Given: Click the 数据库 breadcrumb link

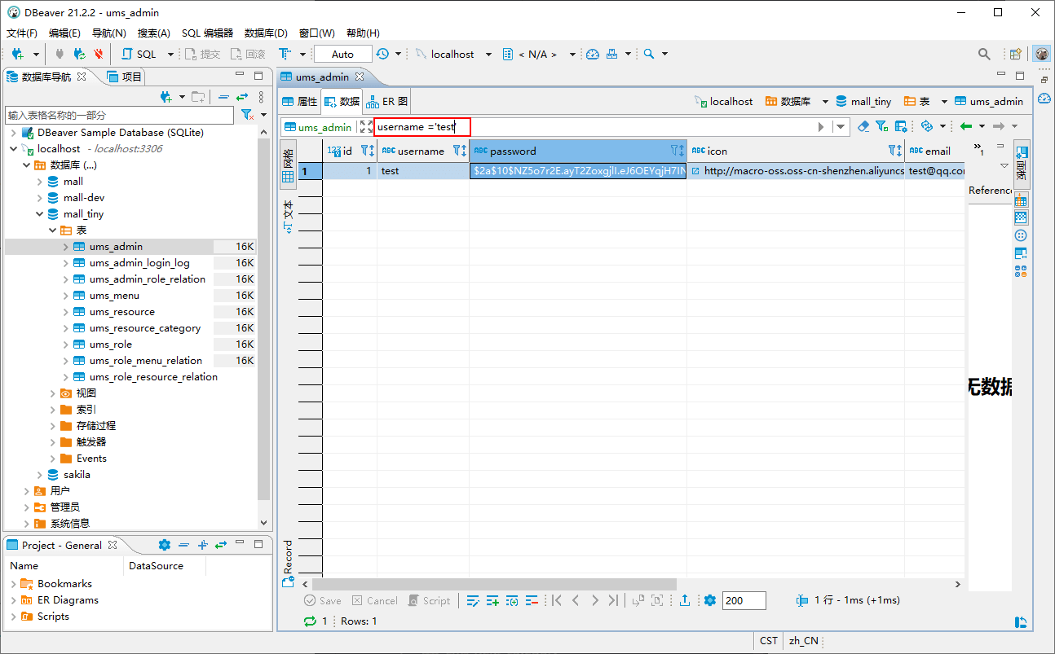Looking at the screenshot, I should point(788,102).
